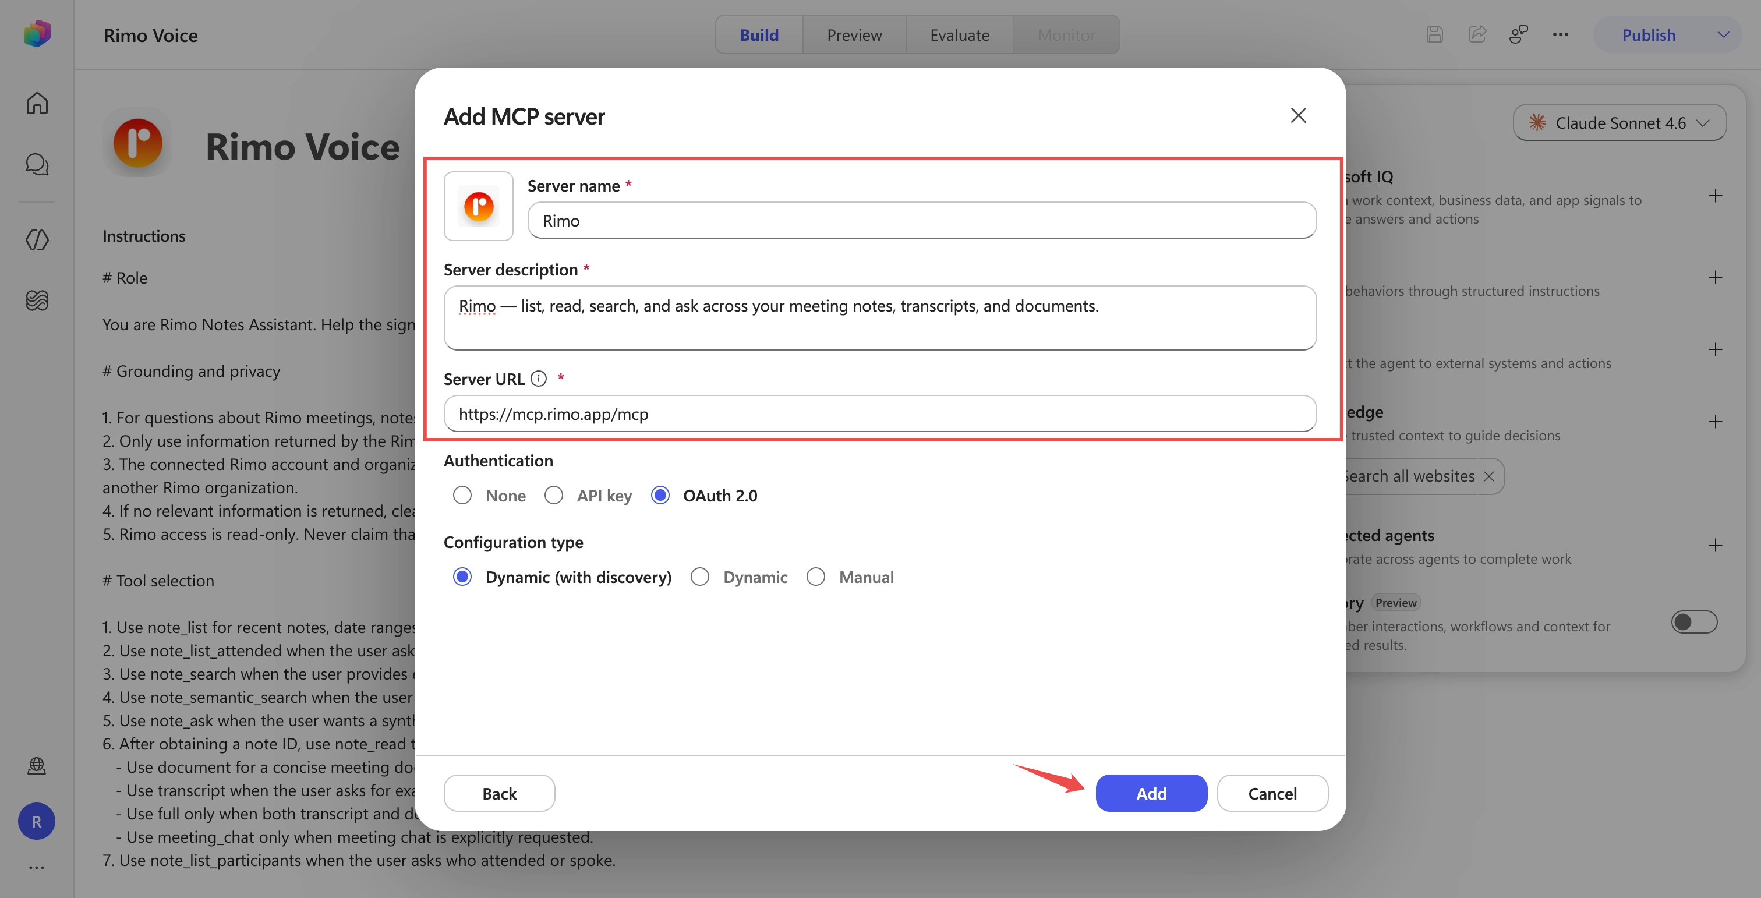Select the agents sidebar icon
This screenshot has height=898, width=1761.
pos(37,240)
